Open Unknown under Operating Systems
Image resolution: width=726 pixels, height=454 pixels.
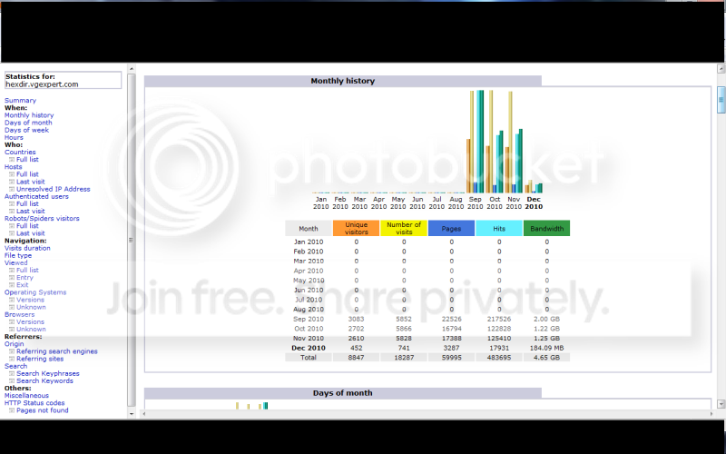coord(31,307)
